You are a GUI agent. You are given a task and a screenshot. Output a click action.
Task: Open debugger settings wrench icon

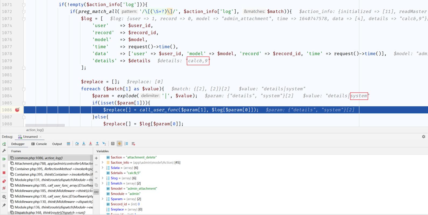[4, 151]
